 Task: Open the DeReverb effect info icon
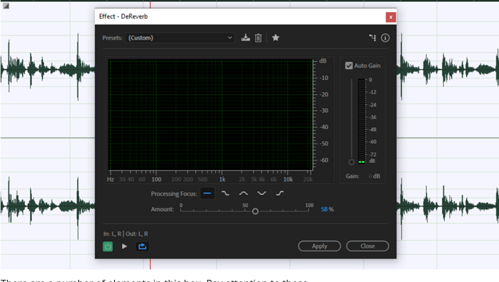385,38
